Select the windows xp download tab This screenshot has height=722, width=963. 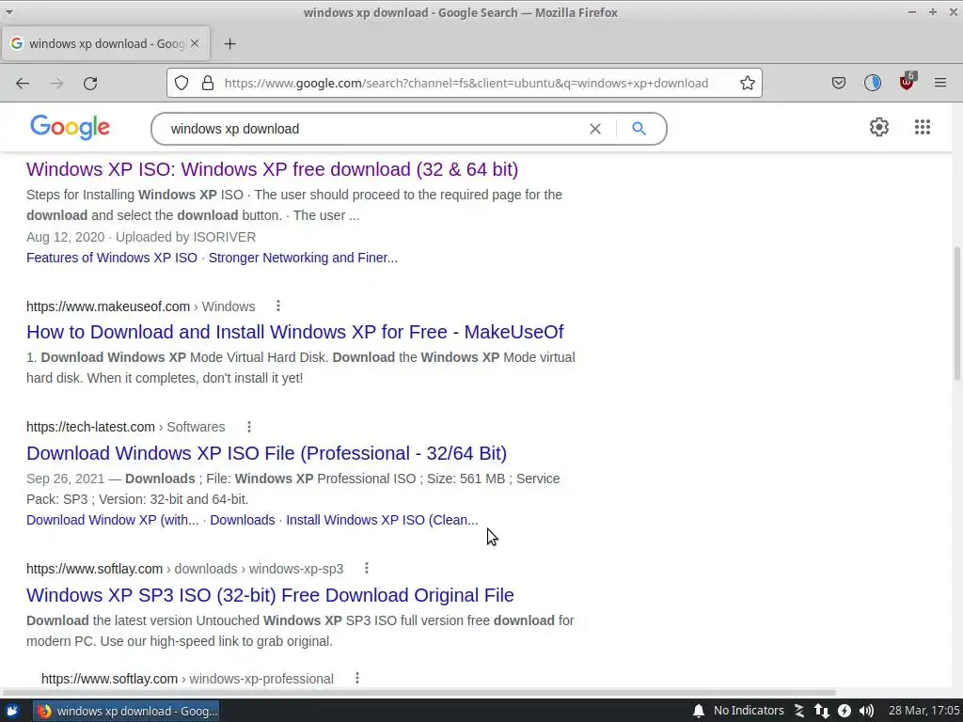105,43
